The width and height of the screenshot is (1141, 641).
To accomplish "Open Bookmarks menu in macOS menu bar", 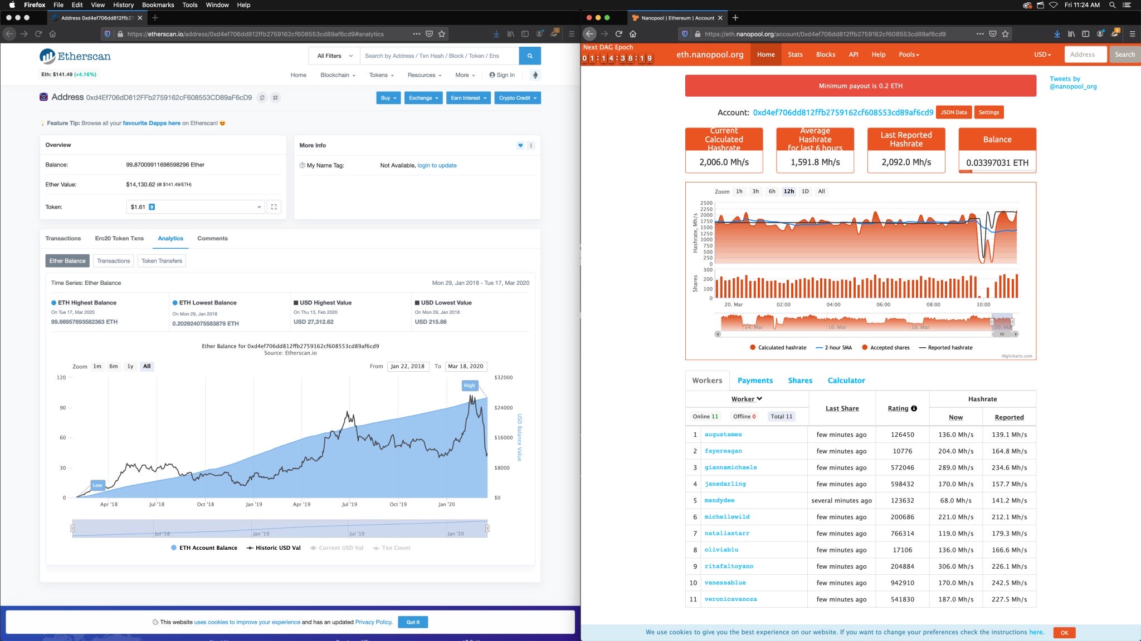I will point(158,5).
